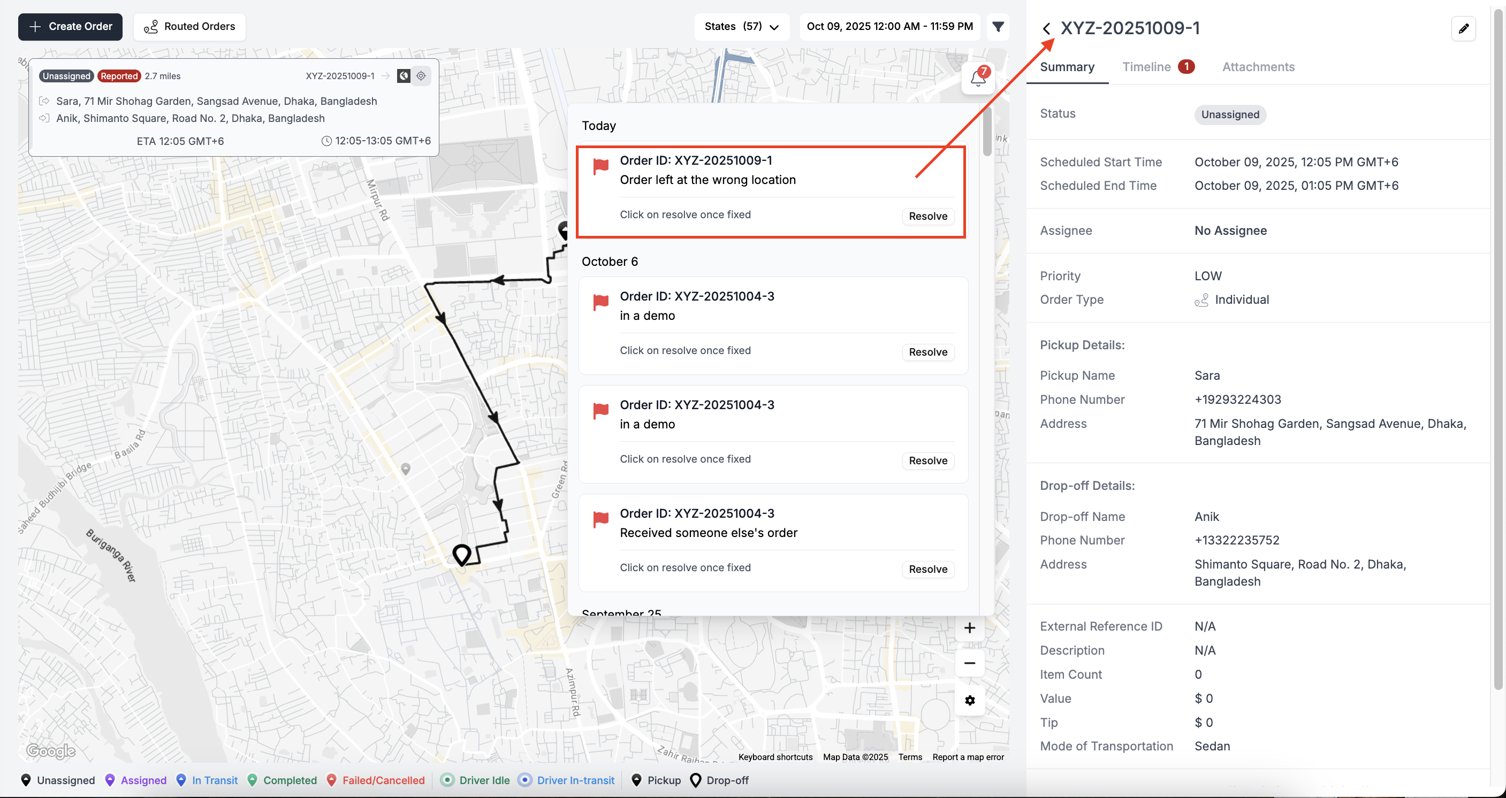Zoom in with map plus button
The image size is (1506, 798).
pos(969,627)
